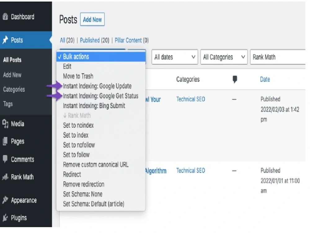Open Tags in the sidebar submenu
Screen dimensions: 310x233
pos(8,104)
